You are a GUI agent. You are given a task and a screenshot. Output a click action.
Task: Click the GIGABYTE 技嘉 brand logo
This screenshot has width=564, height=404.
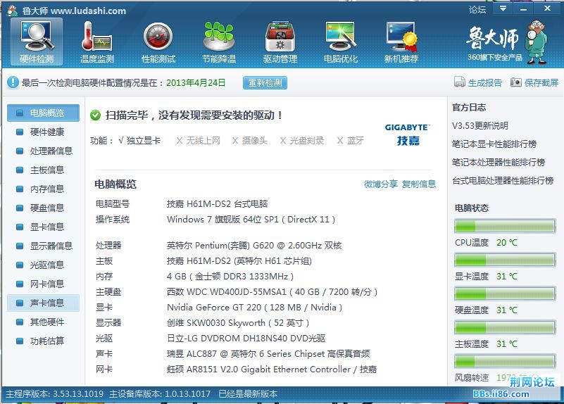[x=407, y=134]
